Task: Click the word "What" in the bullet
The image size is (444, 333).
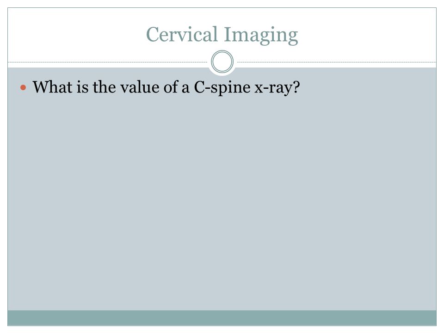Action: [x=52, y=86]
